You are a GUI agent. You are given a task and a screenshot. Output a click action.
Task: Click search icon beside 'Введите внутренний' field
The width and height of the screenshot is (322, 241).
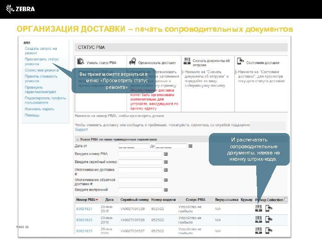(166, 190)
